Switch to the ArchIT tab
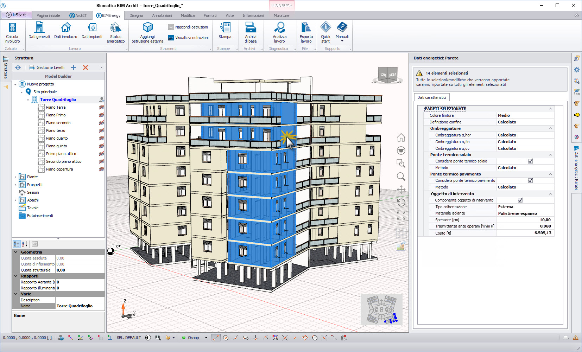The height and width of the screenshot is (352, 582). (x=78, y=15)
